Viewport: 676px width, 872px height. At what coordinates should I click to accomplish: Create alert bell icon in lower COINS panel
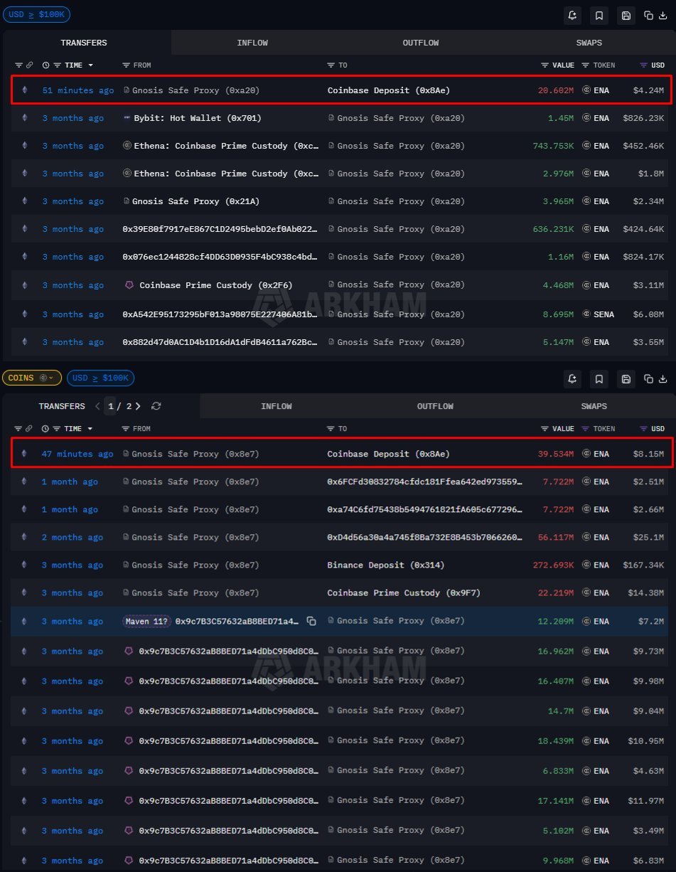tap(574, 378)
